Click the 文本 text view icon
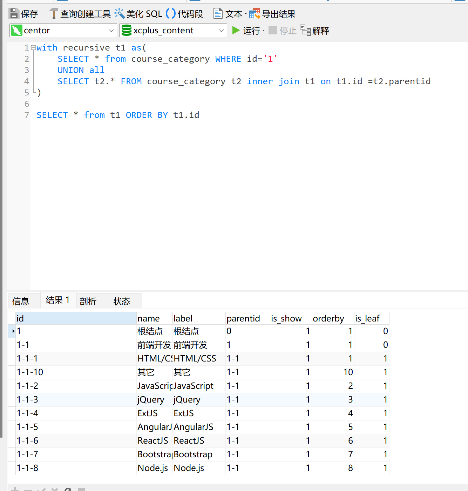This screenshot has width=468, height=491. [218, 14]
